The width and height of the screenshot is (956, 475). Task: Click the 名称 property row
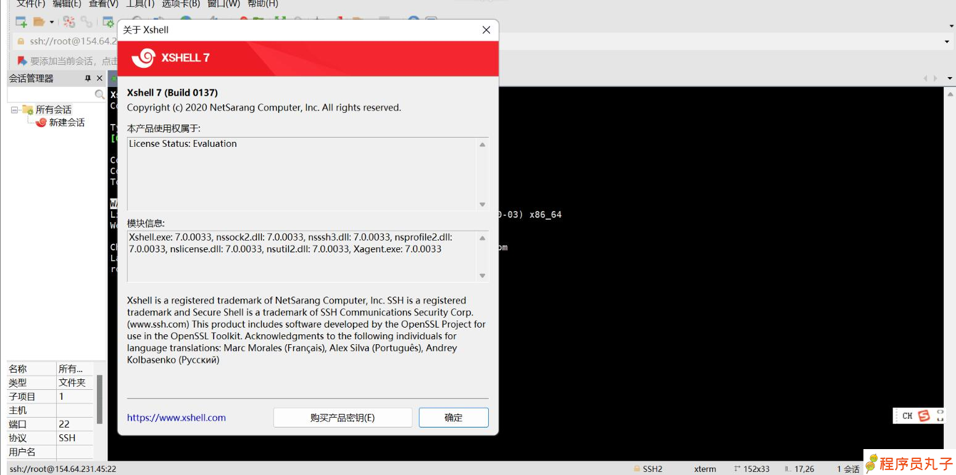(50, 369)
